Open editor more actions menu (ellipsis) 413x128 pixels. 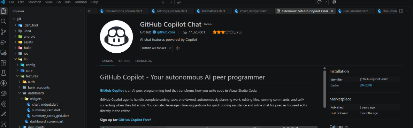click(408, 11)
